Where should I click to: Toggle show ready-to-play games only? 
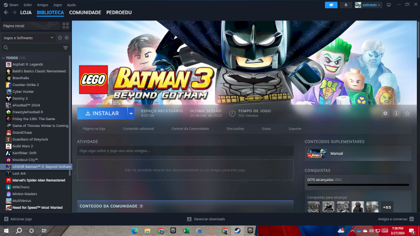(x=67, y=38)
